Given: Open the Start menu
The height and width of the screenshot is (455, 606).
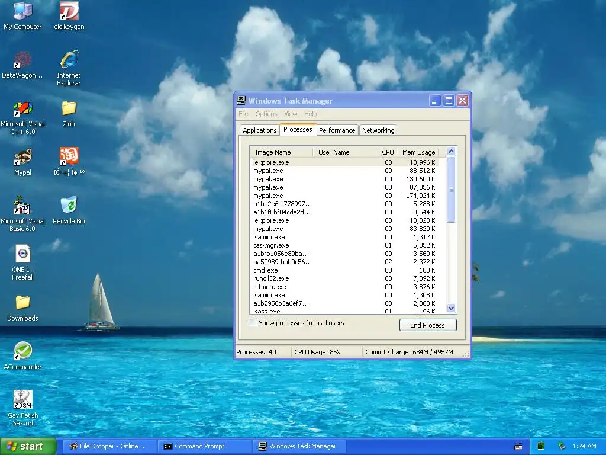Looking at the screenshot, I should click(28, 446).
